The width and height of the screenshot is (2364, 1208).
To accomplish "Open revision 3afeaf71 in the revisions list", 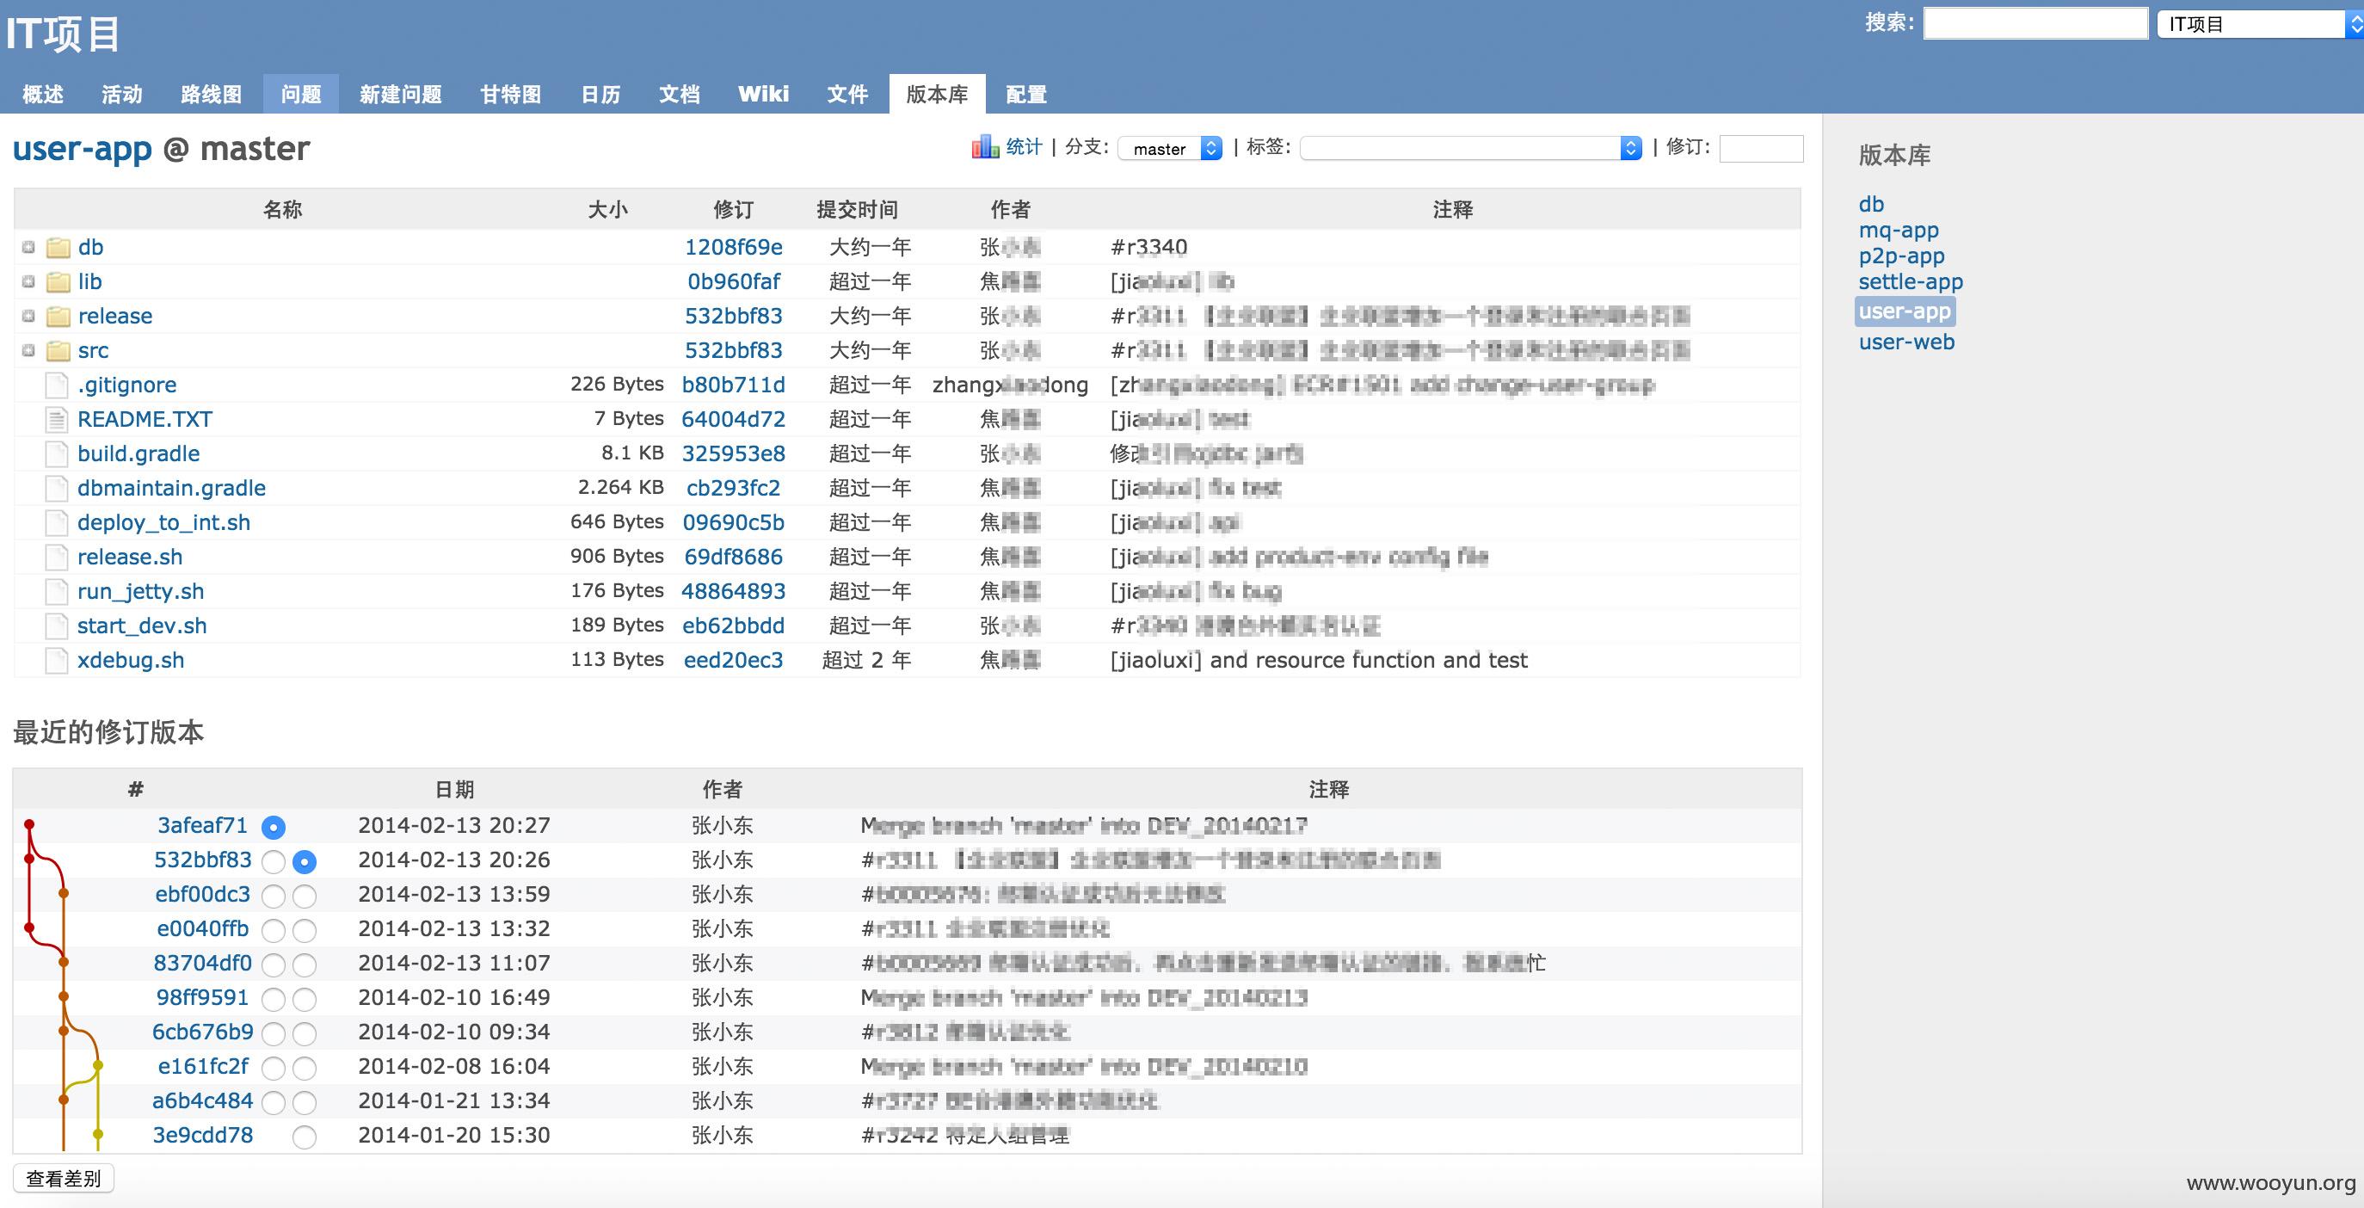I will [x=203, y=825].
